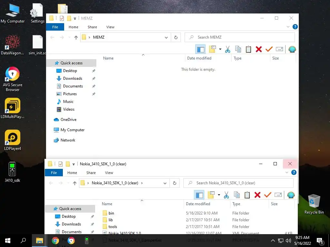
Task: Open Recycle Bin on desktop
Action: click(x=314, y=204)
